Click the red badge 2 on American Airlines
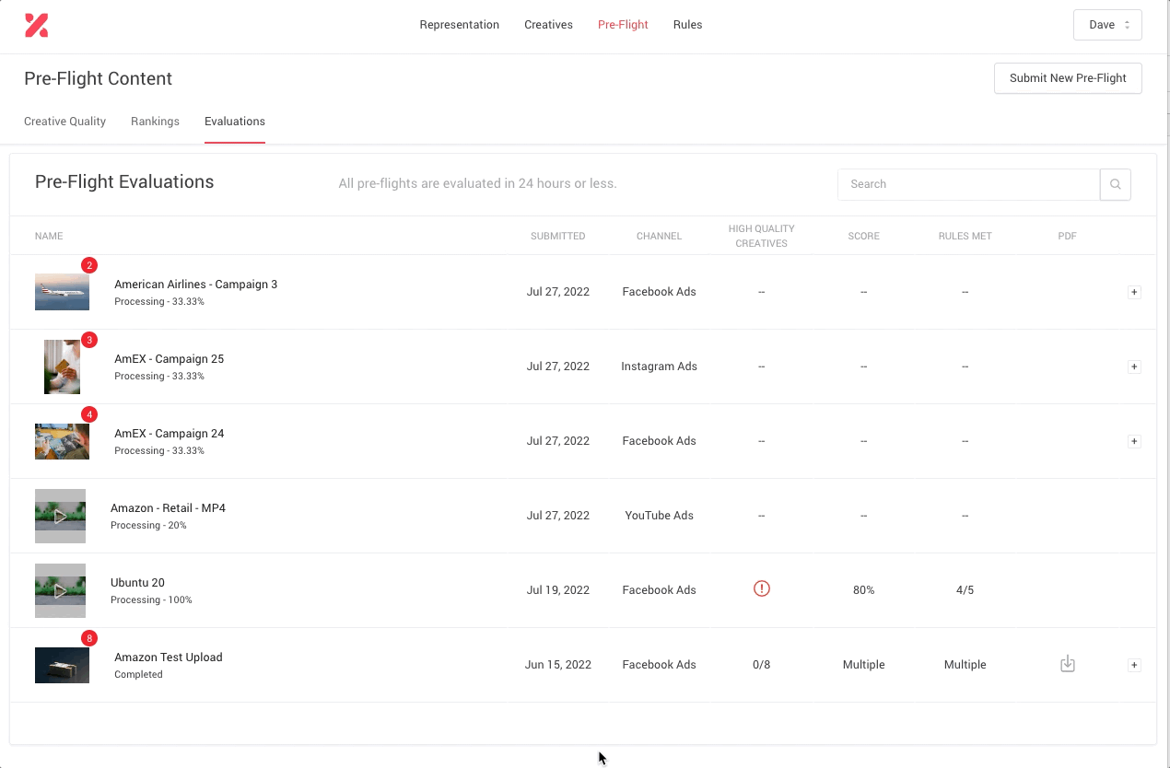This screenshot has height=768, width=1170. (x=89, y=265)
